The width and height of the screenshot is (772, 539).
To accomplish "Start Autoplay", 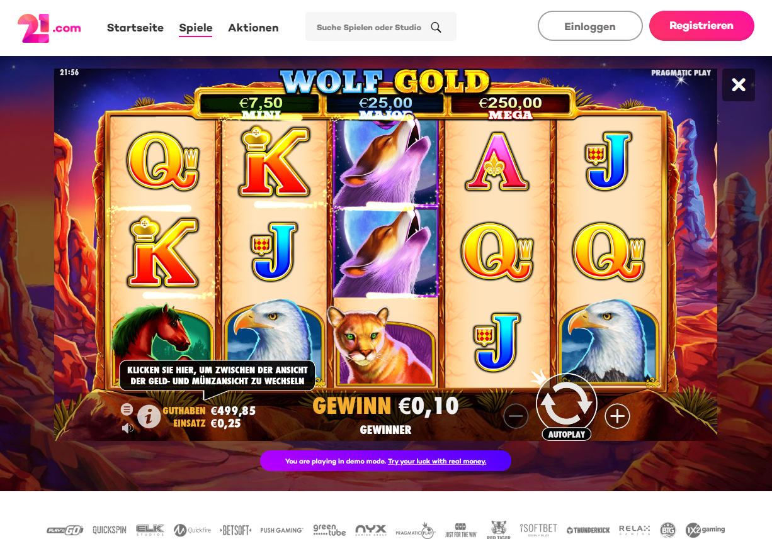I will tap(567, 435).
